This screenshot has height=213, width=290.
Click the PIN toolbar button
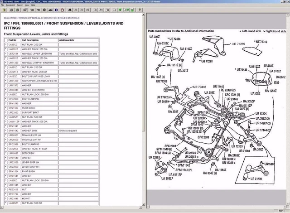[x=38, y=10]
